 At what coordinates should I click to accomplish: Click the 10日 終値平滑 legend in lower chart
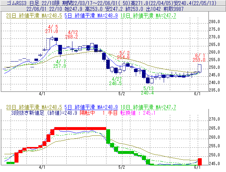(148, 107)
